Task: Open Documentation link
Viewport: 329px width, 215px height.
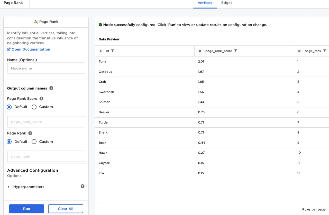Action: [31, 49]
